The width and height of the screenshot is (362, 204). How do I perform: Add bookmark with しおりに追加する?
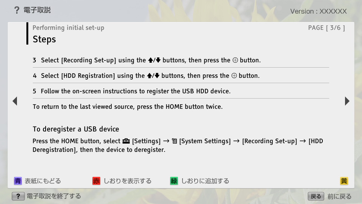[205, 181]
